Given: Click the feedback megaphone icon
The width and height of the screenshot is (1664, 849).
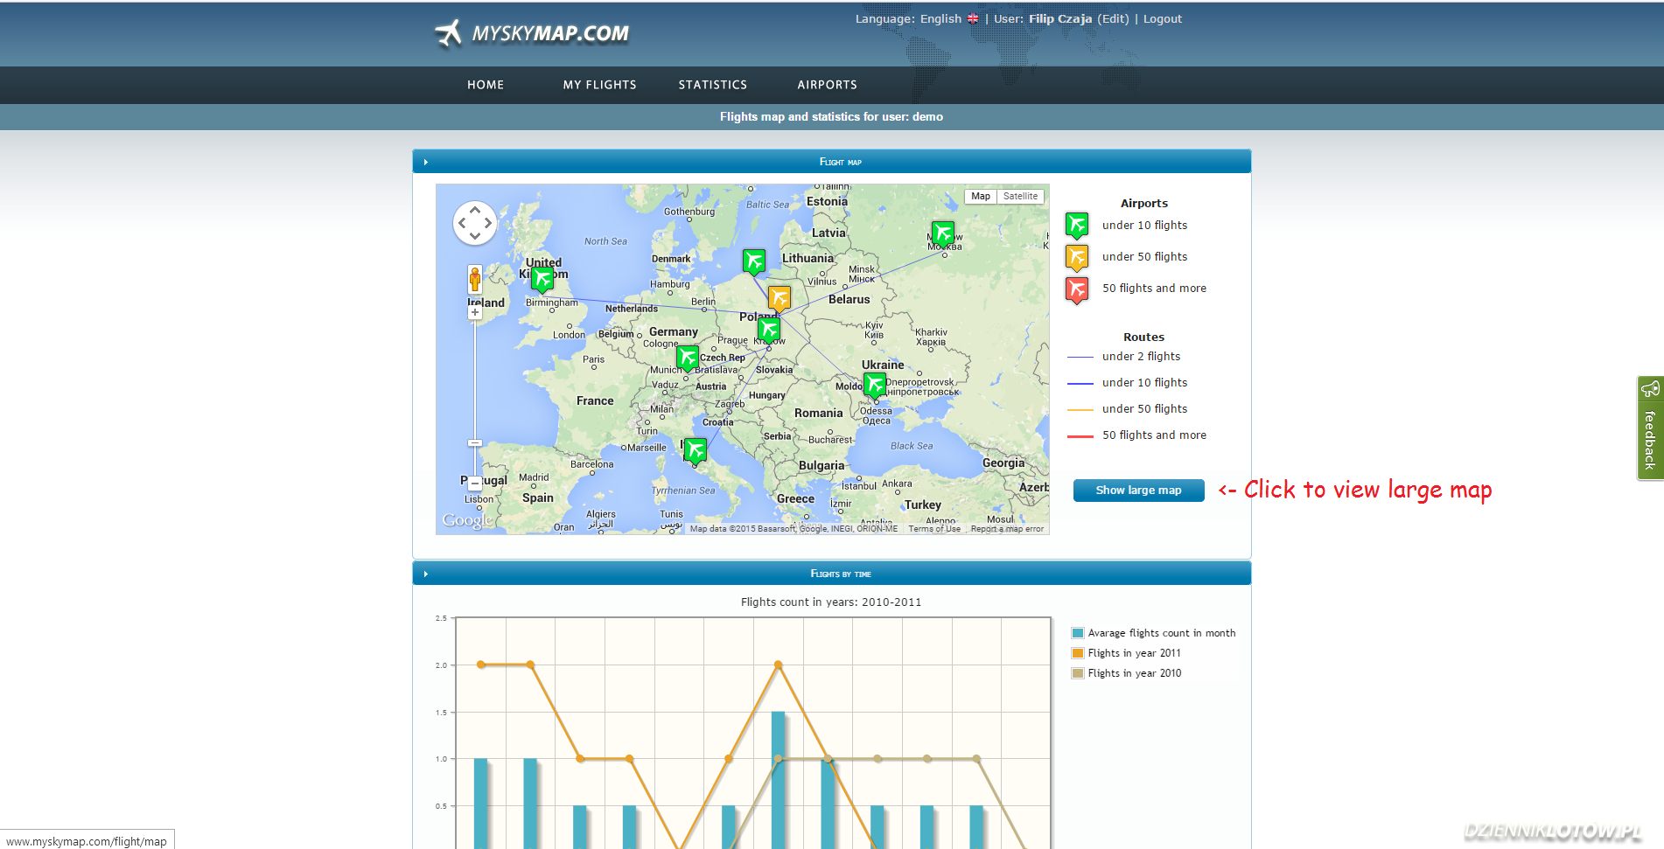Looking at the screenshot, I should point(1650,388).
